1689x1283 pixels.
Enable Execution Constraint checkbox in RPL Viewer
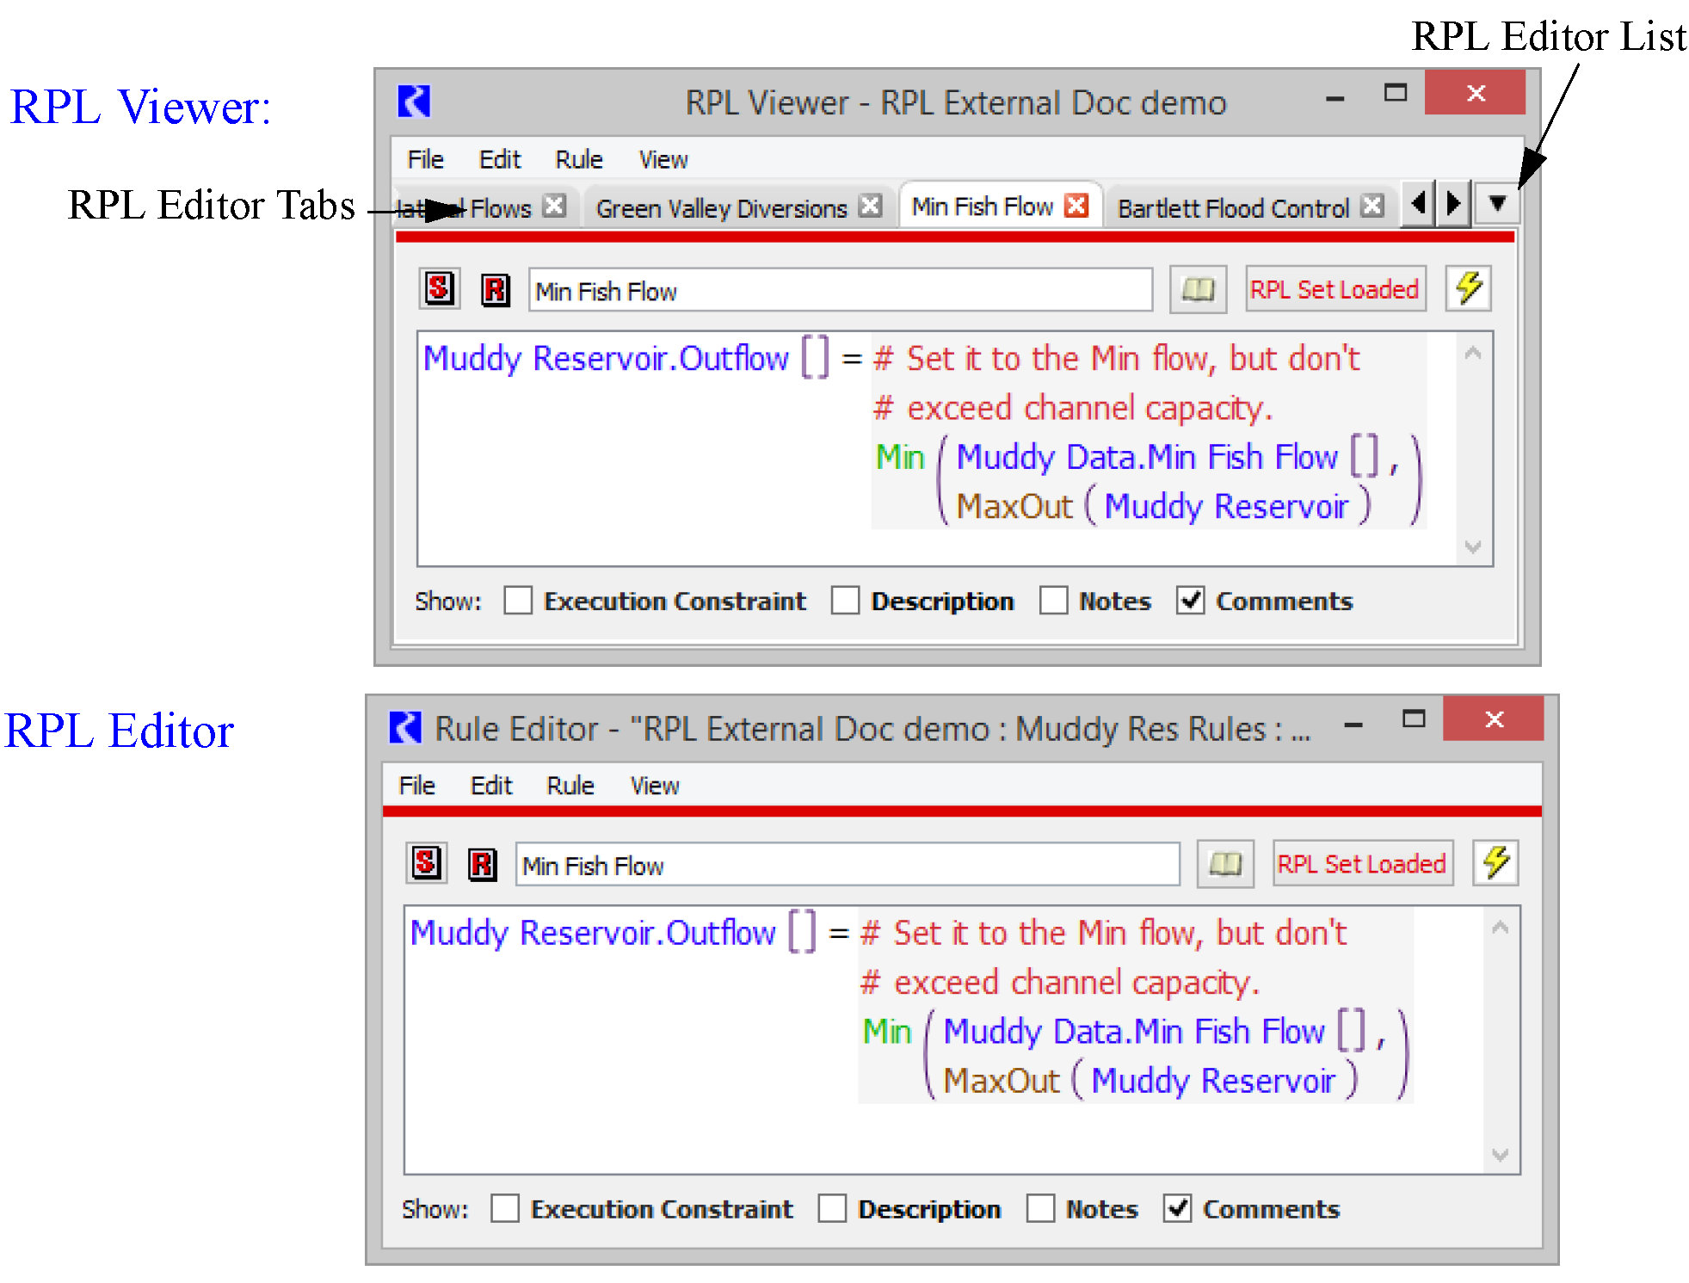518,601
